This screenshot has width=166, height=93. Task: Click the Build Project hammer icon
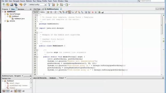(x=49, y=5)
